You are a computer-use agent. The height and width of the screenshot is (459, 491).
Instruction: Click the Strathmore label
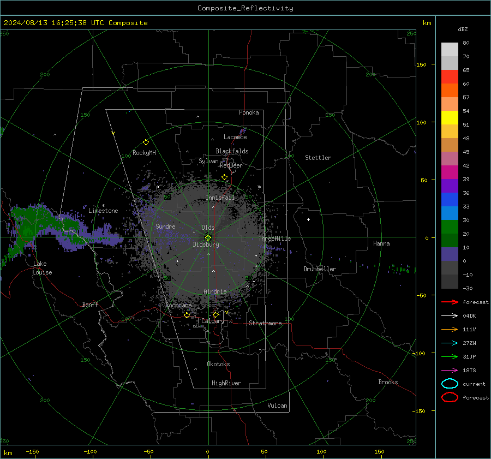point(265,323)
